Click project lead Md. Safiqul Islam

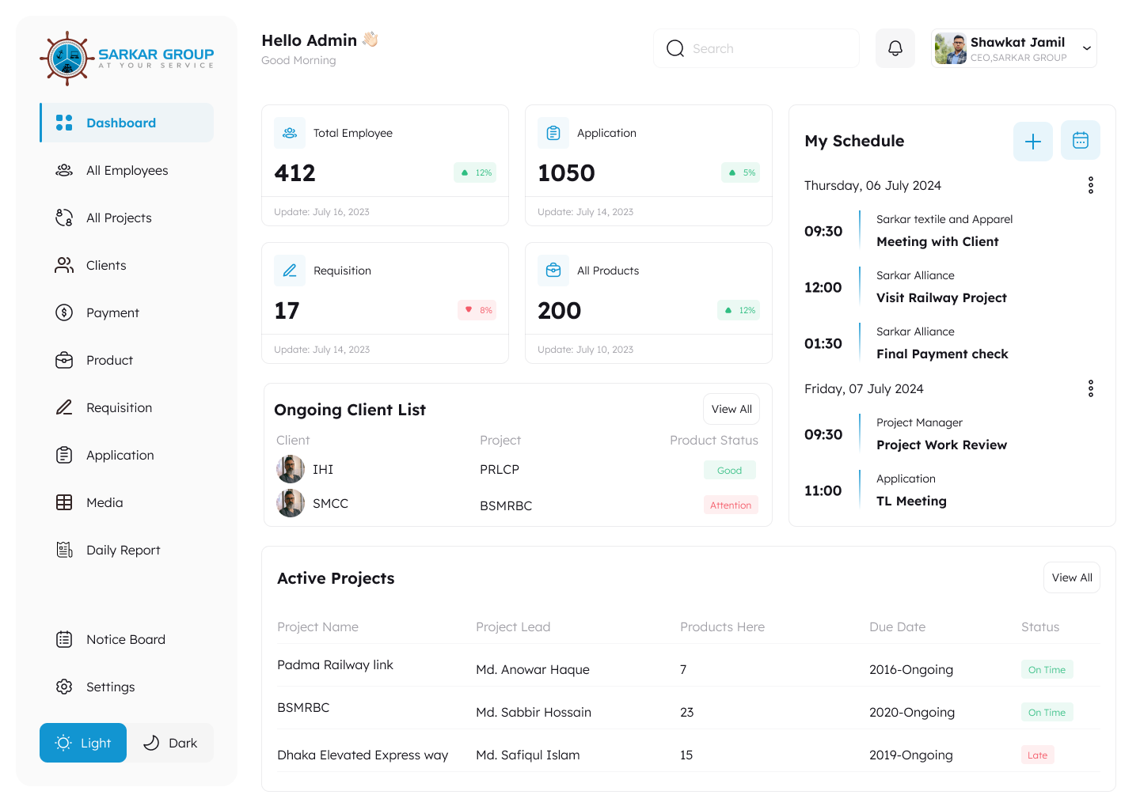528,755
